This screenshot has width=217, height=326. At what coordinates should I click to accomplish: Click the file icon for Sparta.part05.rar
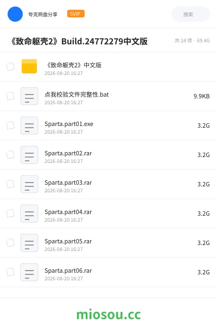29,243
